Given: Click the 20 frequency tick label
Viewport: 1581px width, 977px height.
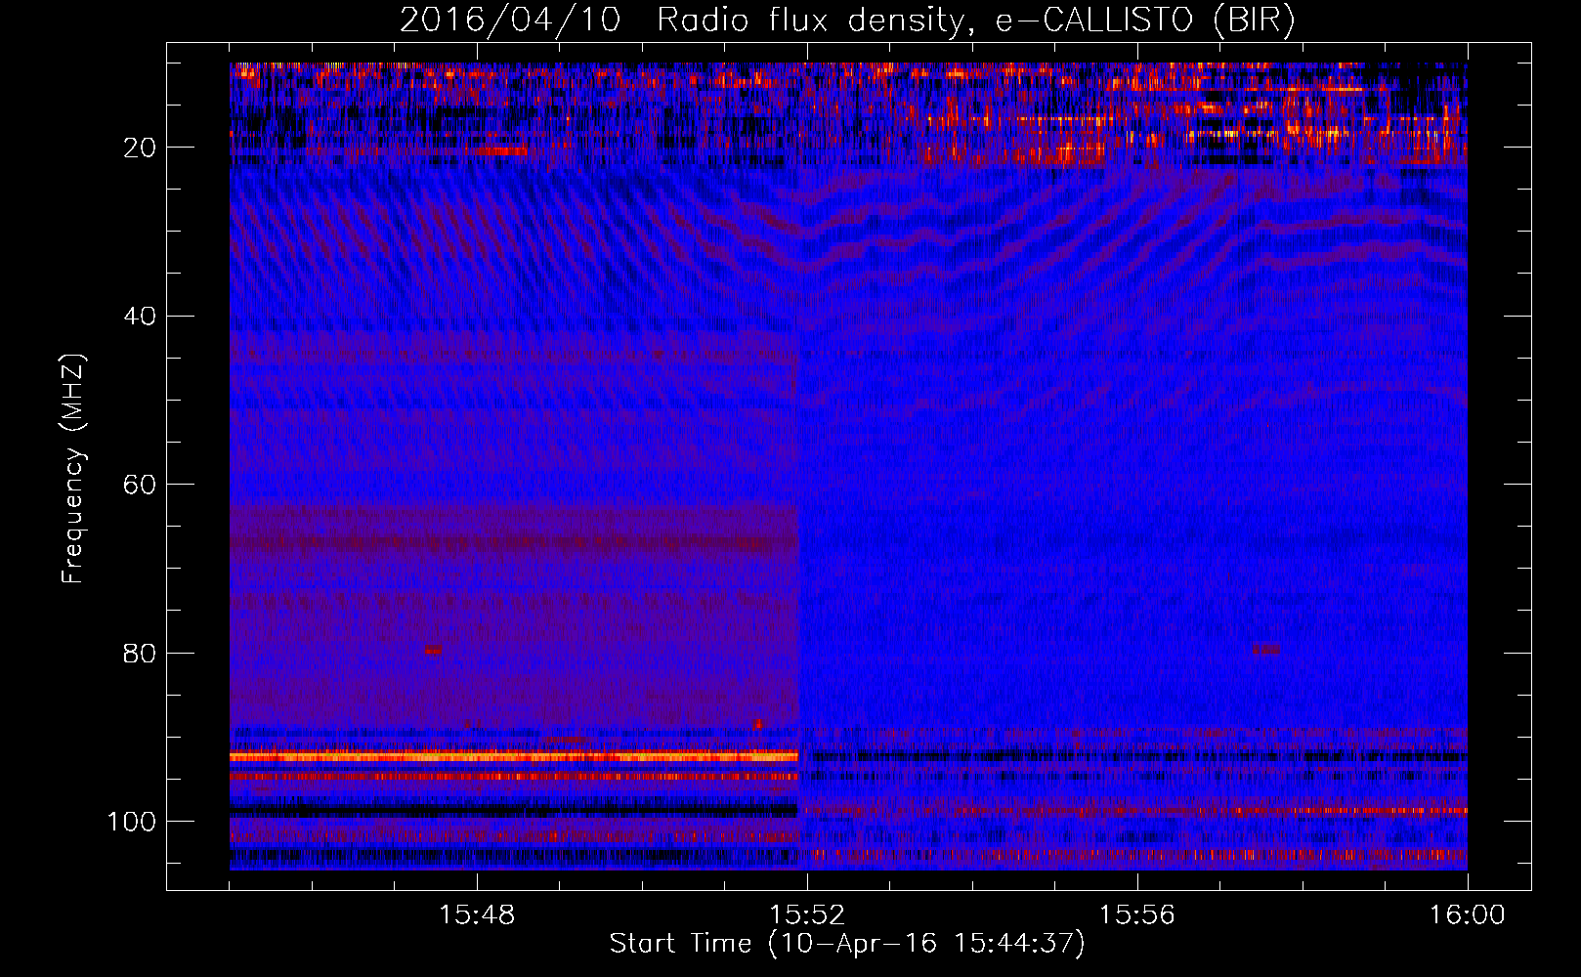Looking at the screenshot, I should [139, 148].
